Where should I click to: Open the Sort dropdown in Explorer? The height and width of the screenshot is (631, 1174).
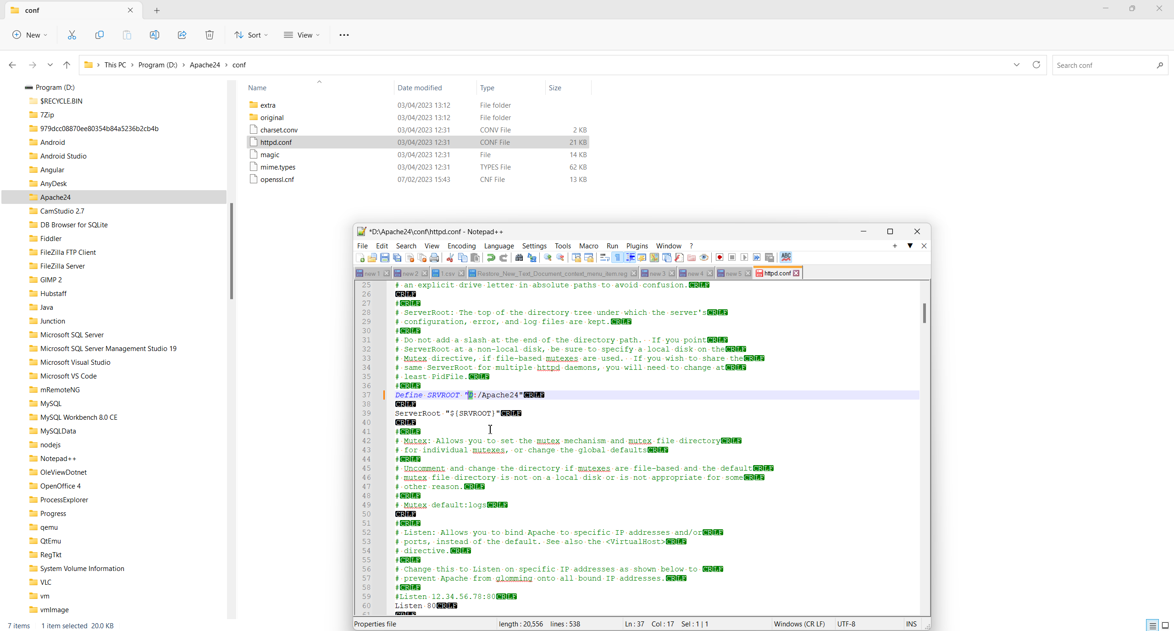click(251, 35)
